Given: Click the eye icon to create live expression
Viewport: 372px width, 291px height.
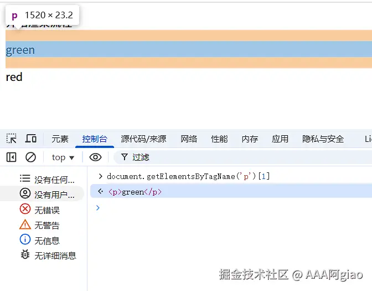Looking at the screenshot, I should point(96,157).
